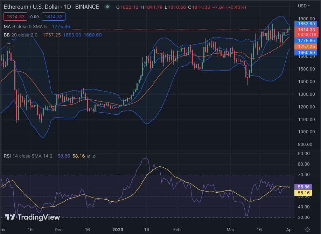This screenshot has width=321, height=234.
Task: Click the low value L1810.66 in header
Action: point(175,7)
